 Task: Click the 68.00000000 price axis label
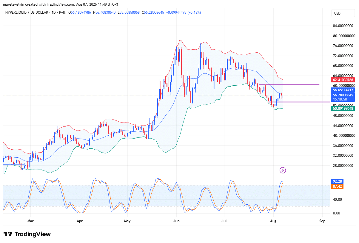click(343, 66)
